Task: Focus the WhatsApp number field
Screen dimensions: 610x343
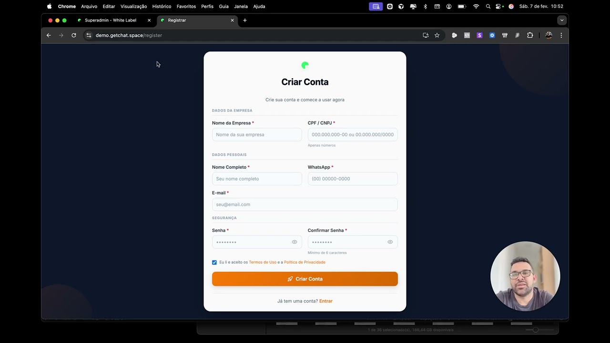Action: click(353, 179)
